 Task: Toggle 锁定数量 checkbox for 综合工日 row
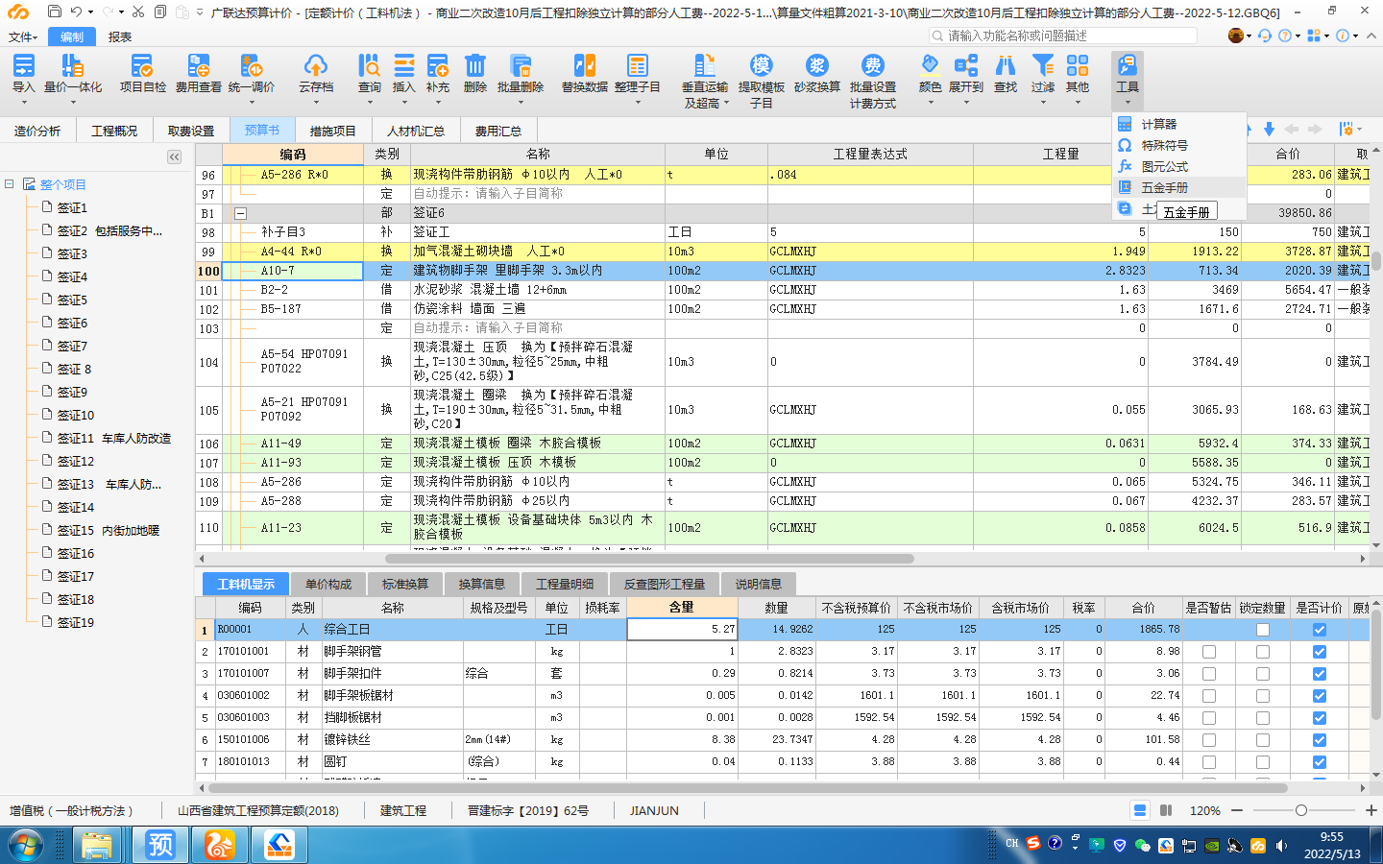point(1263,630)
